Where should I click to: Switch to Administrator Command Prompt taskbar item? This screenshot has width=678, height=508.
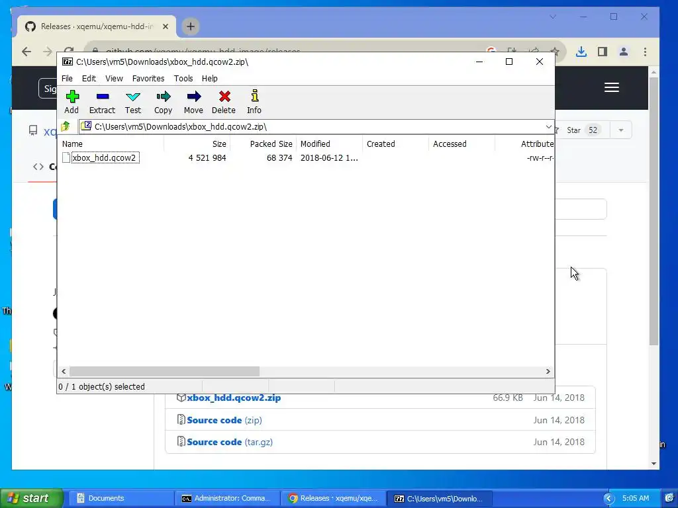click(x=228, y=499)
